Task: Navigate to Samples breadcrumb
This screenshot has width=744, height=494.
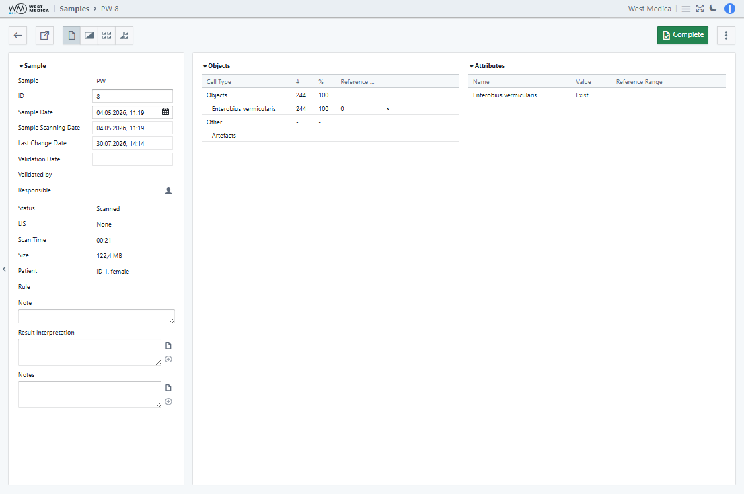Action: tap(74, 9)
